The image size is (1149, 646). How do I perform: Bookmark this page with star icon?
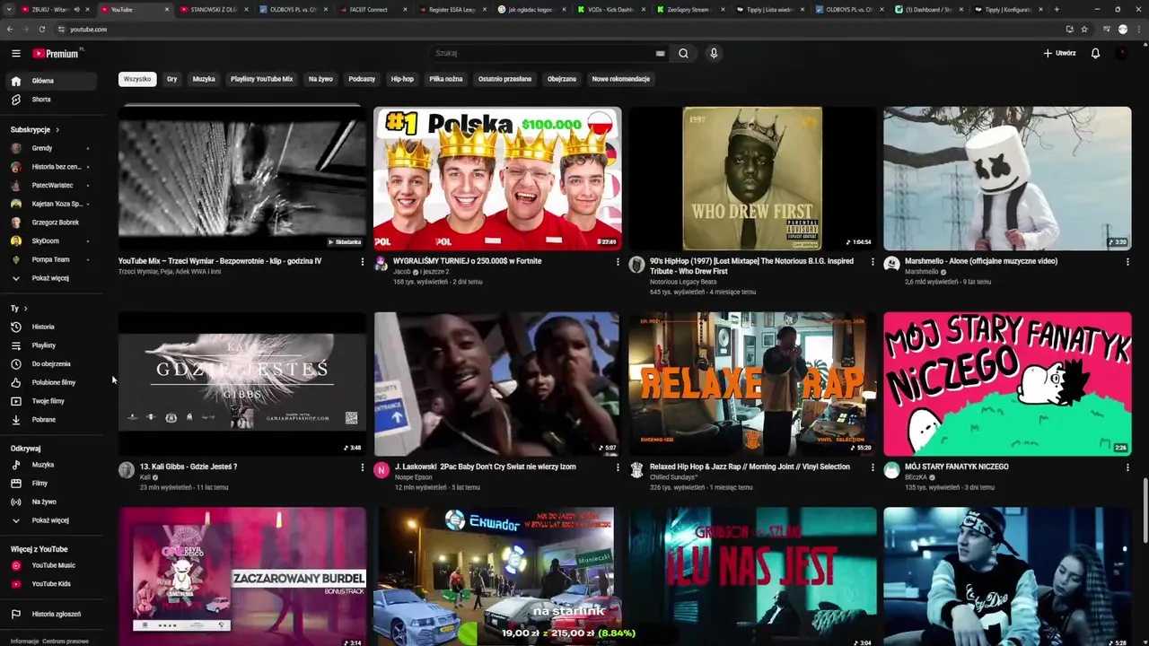1084,30
